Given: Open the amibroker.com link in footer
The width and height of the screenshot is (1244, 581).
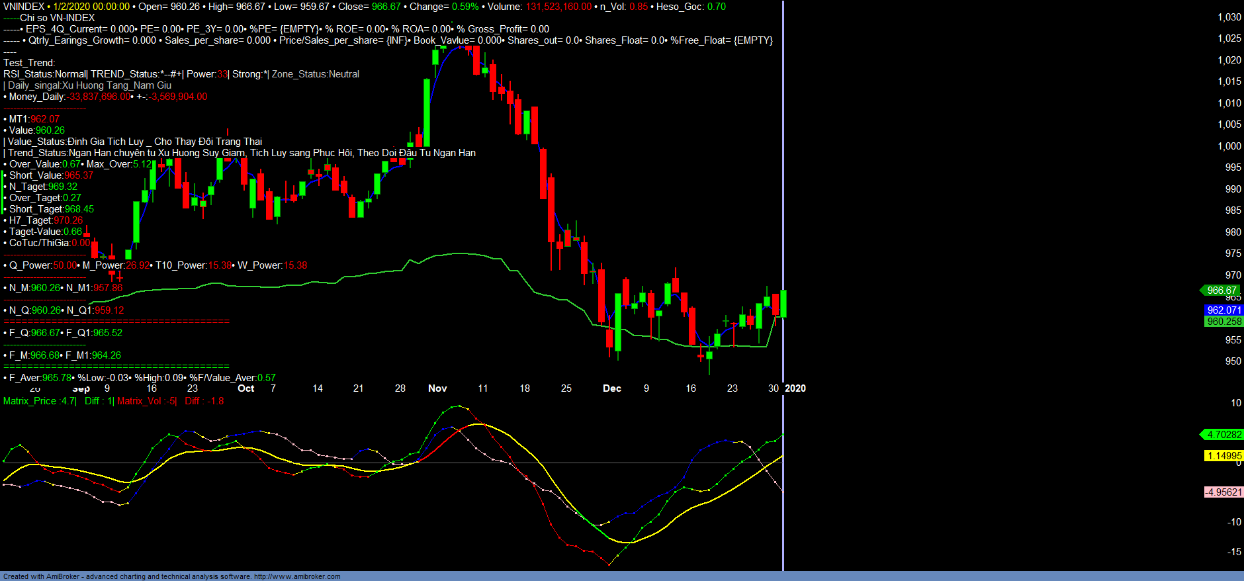Looking at the screenshot, I should click(297, 576).
